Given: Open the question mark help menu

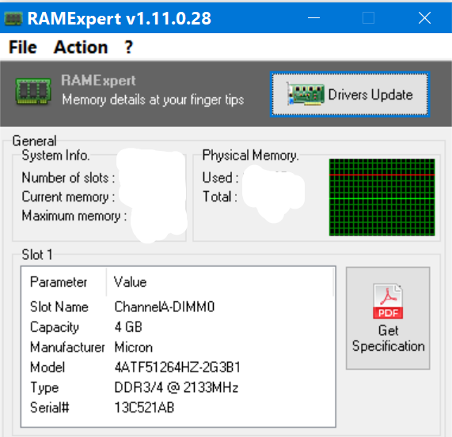Looking at the screenshot, I should pyautogui.click(x=128, y=47).
